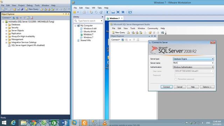Expand the Management folder

click(x=6, y=40)
